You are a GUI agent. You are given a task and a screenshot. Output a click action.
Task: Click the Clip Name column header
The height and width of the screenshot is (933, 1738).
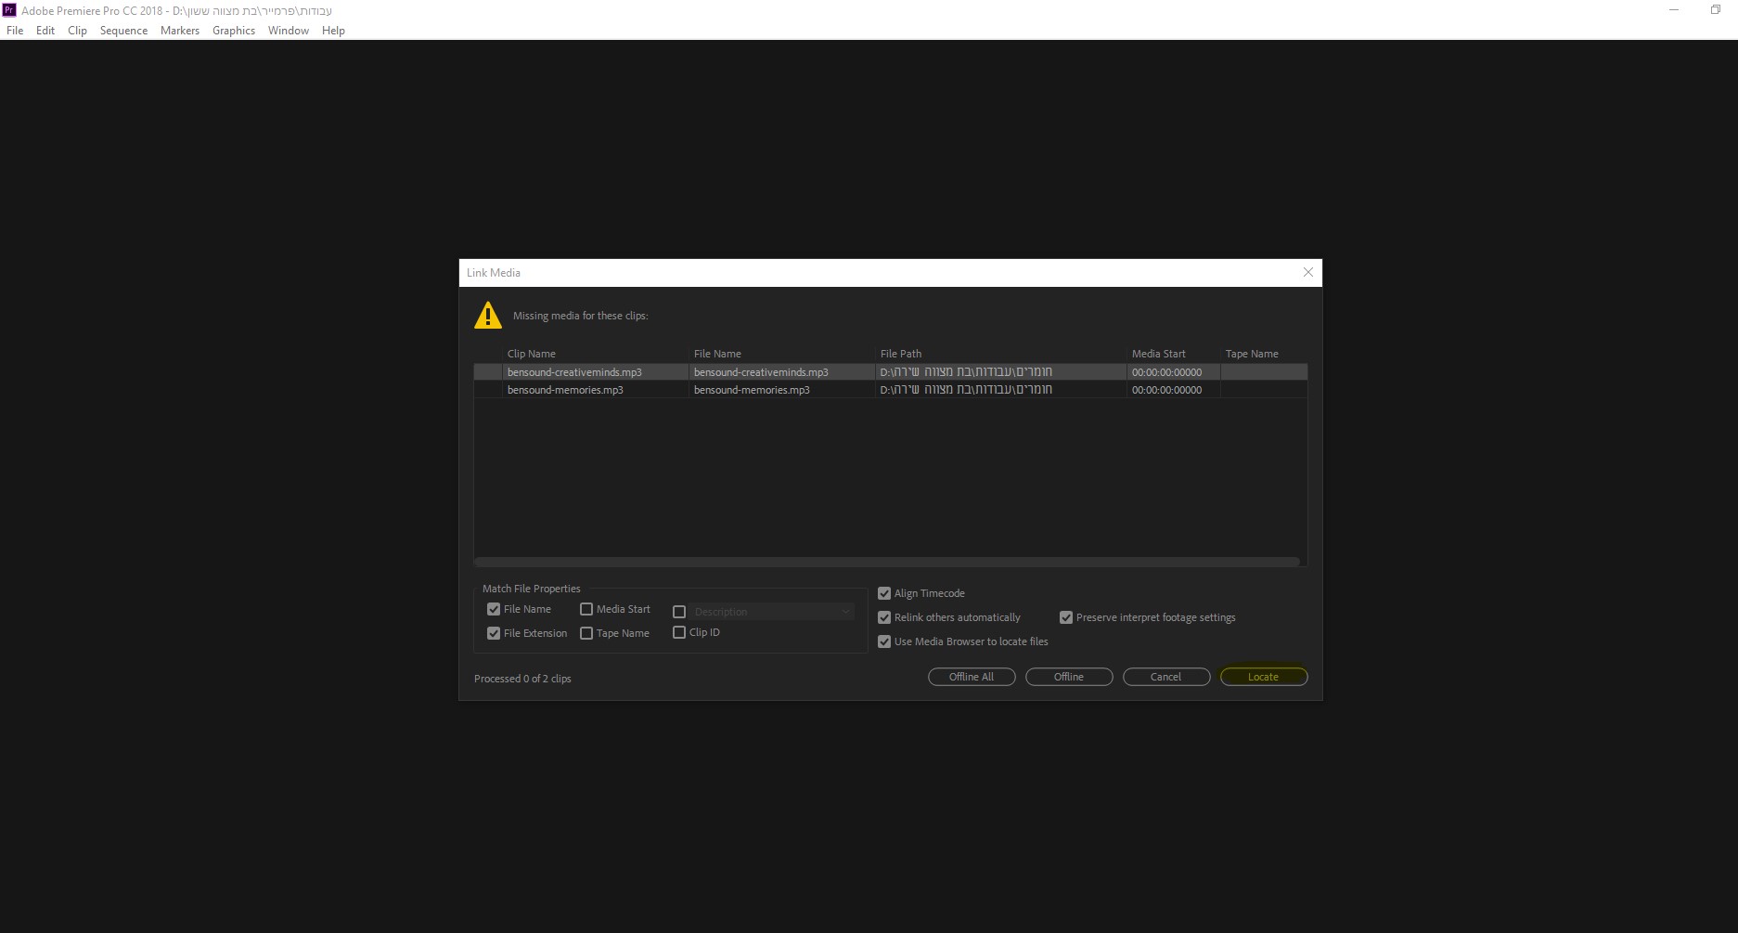pos(532,354)
